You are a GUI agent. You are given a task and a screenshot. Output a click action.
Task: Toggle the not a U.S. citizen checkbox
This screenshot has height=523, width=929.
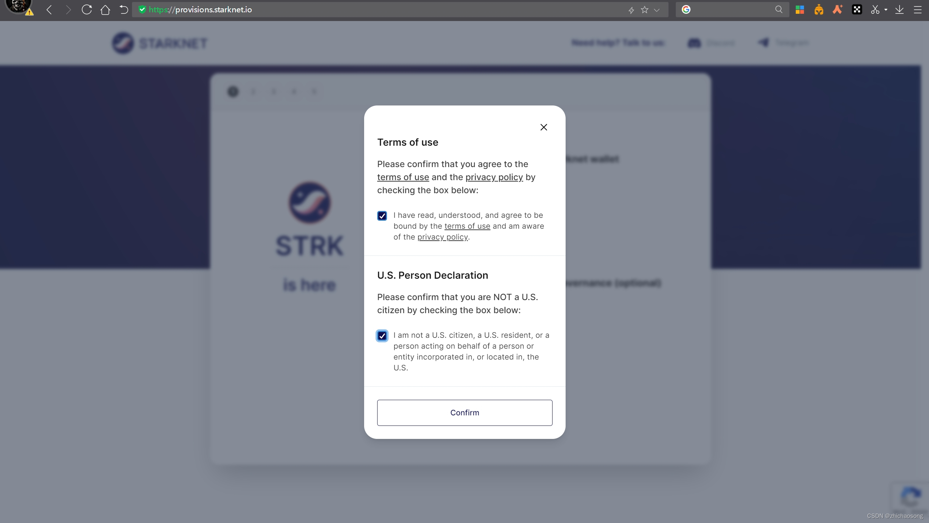[382, 336]
